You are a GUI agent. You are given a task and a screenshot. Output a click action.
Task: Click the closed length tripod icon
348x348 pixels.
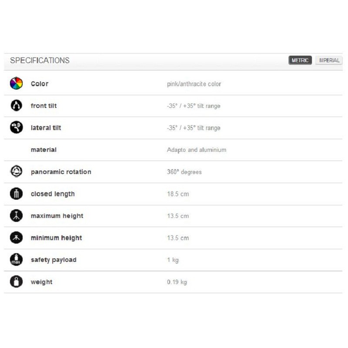point(16,194)
